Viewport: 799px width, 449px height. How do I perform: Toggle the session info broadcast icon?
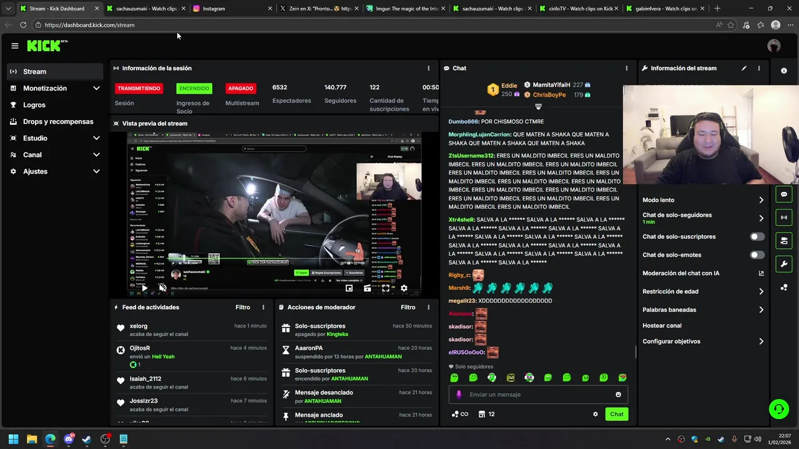pos(784,218)
